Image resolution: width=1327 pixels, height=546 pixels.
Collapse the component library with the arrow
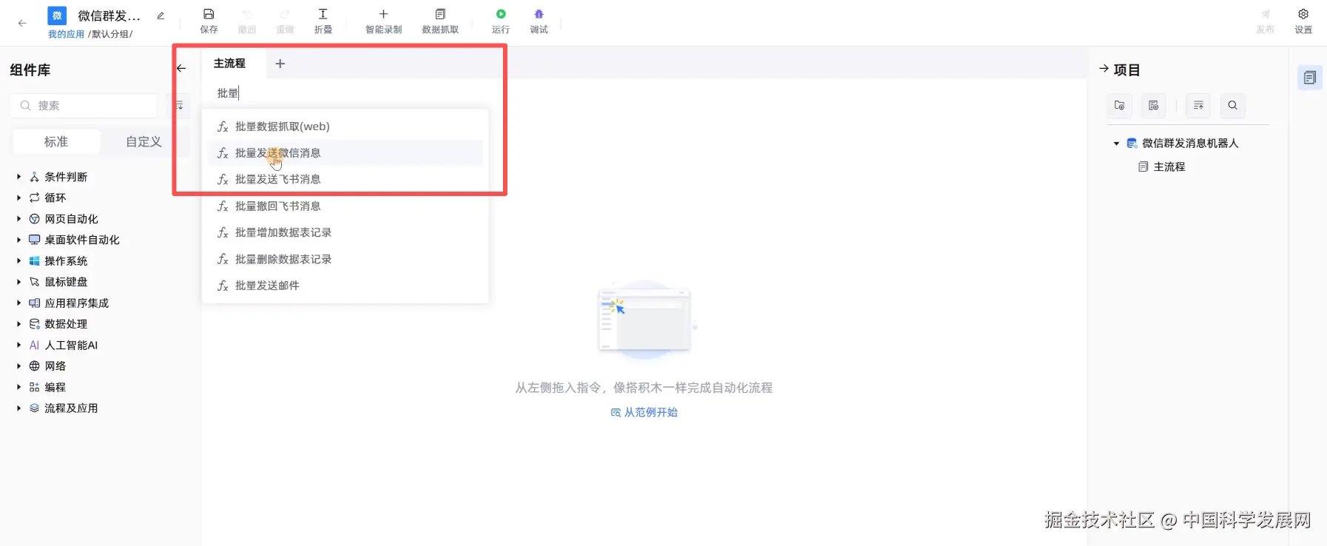[x=181, y=68]
